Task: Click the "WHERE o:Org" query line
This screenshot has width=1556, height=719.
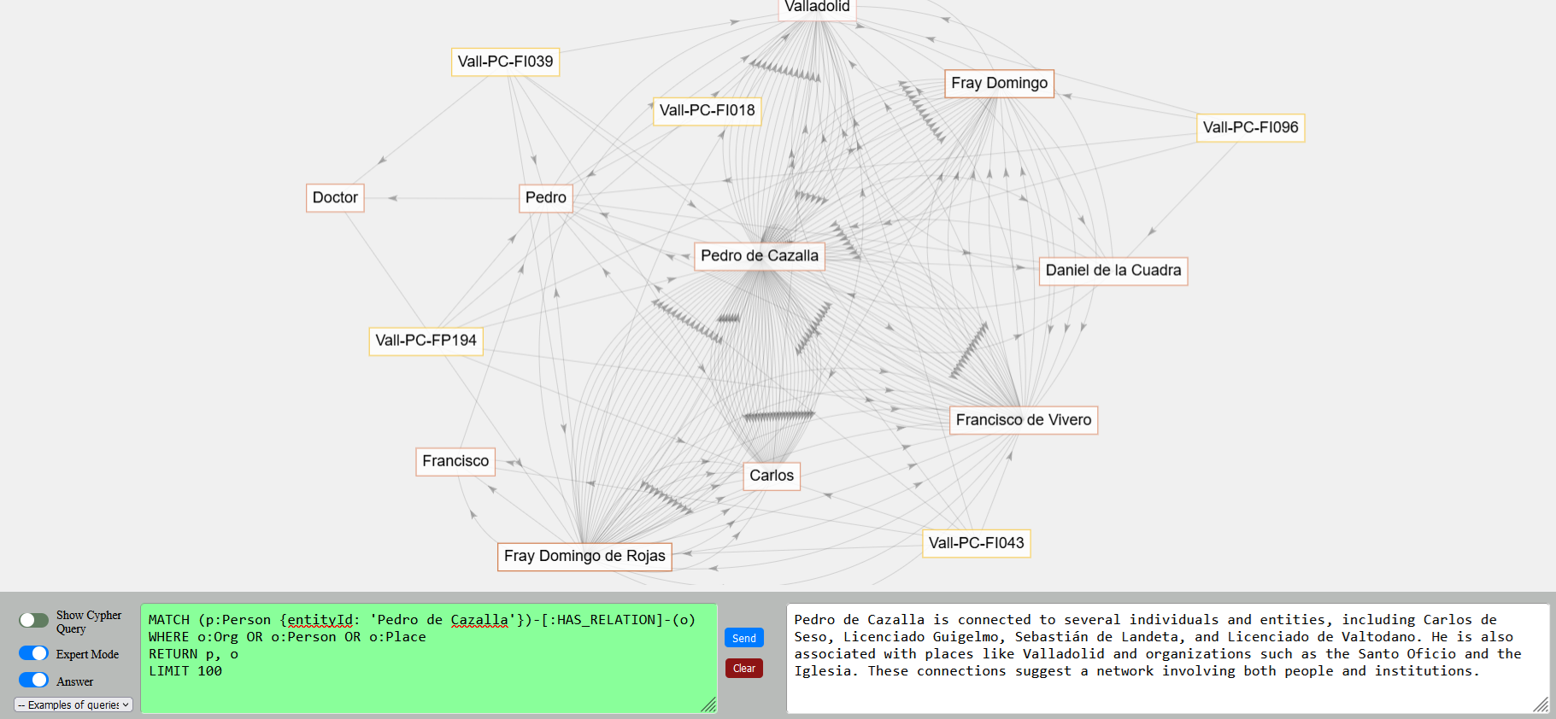Action: point(287,637)
